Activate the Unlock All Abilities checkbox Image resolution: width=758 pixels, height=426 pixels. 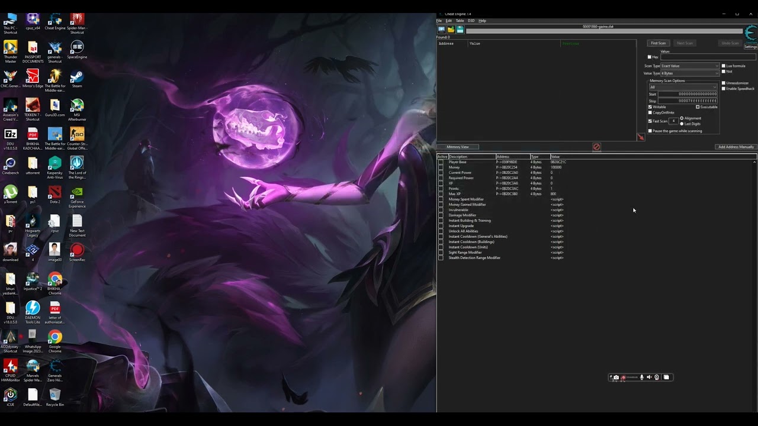(441, 231)
